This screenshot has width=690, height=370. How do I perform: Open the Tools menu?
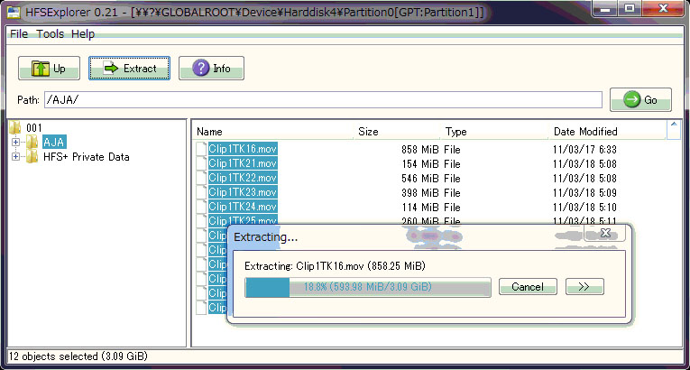point(51,34)
